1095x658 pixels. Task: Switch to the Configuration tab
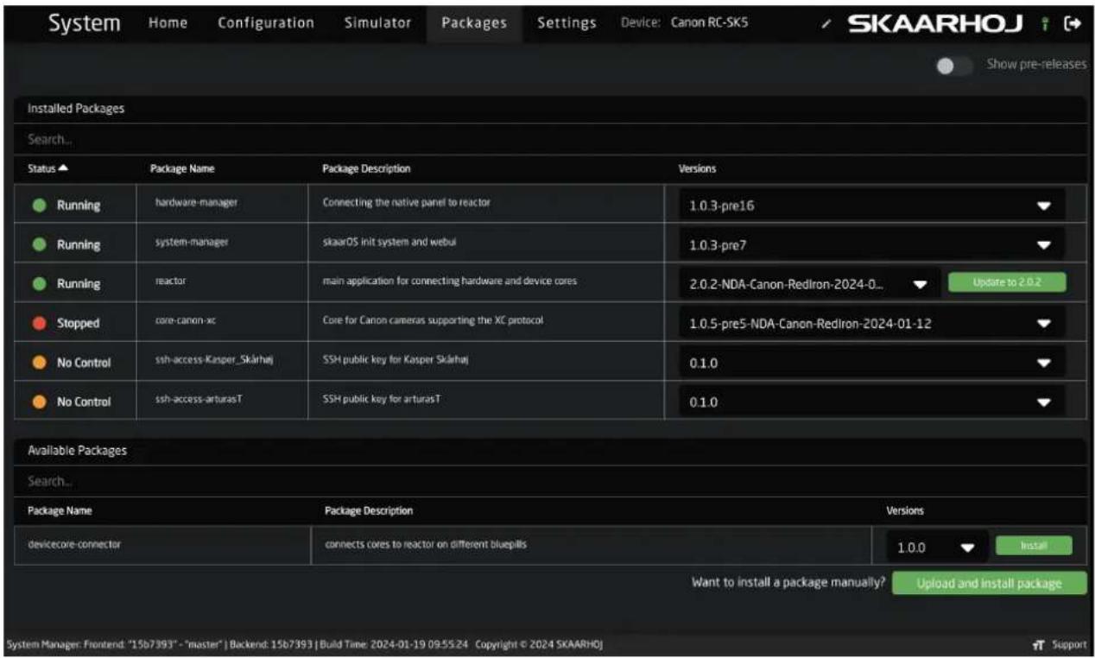coord(266,23)
